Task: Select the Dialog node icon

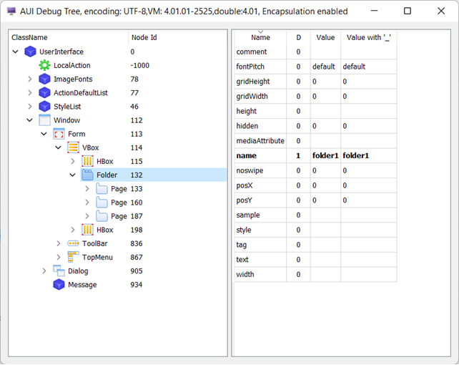Action: [x=59, y=271]
